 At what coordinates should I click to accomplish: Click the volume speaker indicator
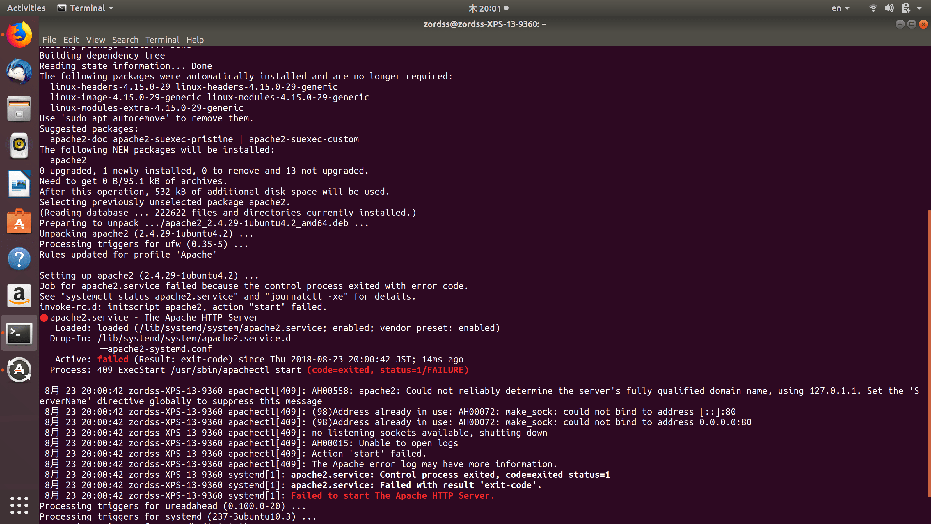tap(889, 8)
